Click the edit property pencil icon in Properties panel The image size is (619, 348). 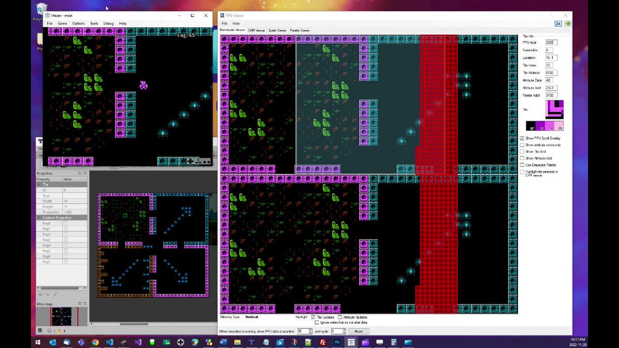point(55,294)
